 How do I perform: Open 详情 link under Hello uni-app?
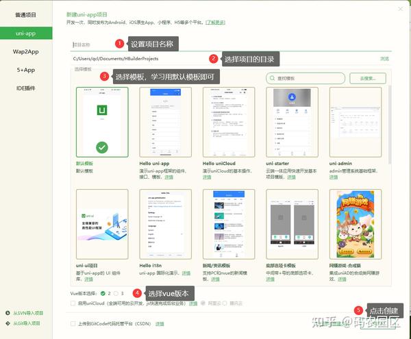point(169,177)
